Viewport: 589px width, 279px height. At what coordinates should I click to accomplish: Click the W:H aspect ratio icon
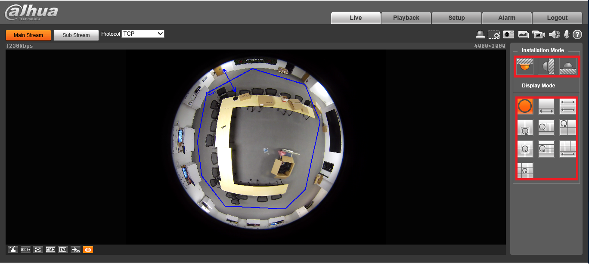pyautogui.click(x=50, y=249)
